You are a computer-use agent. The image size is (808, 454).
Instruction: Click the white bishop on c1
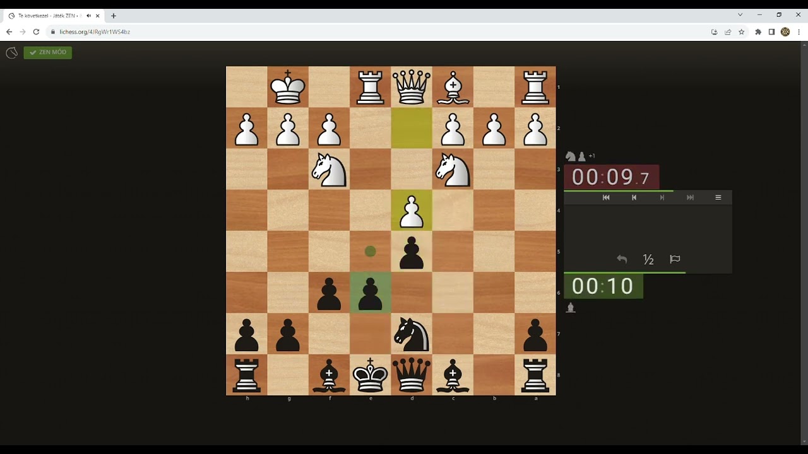tap(453, 87)
